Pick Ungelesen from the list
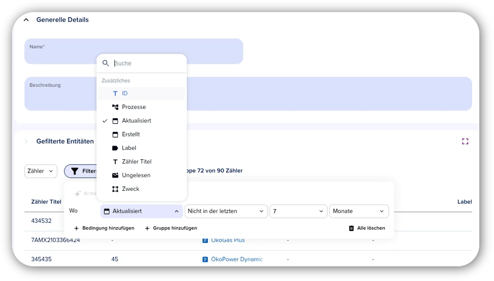This screenshot has width=494, height=281. coord(142,175)
